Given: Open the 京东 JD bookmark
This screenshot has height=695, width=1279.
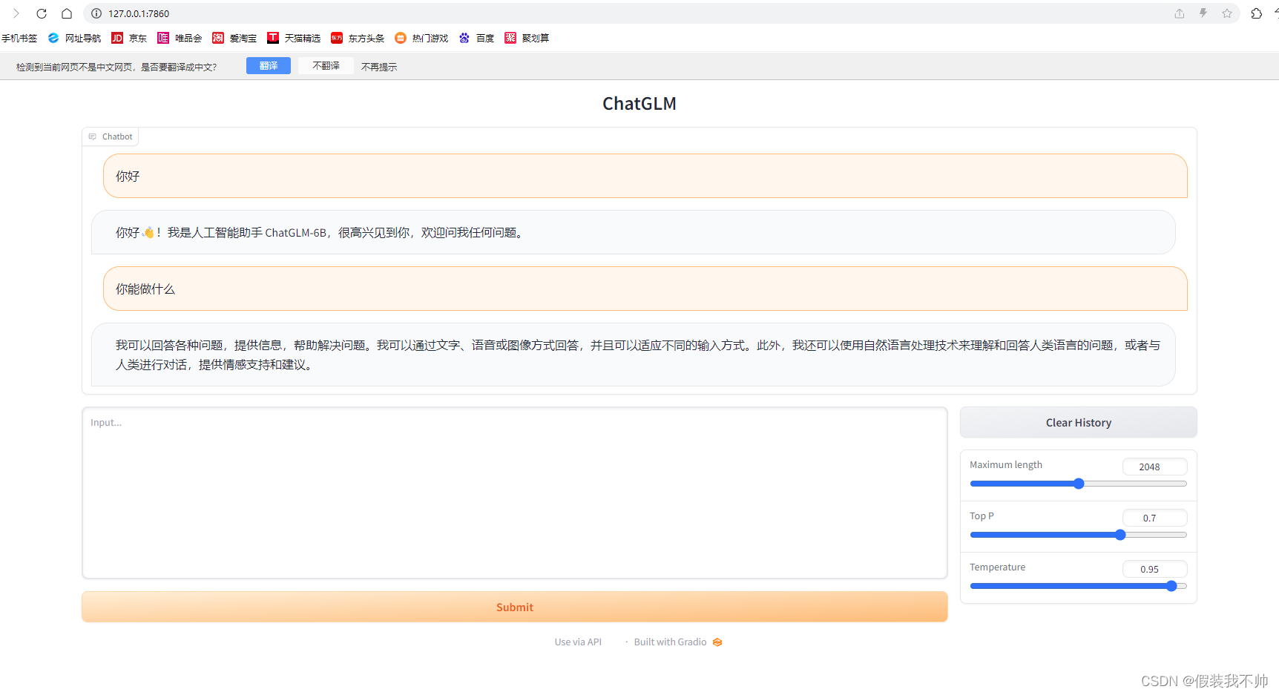Looking at the screenshot, I should click(x=129, y=38).
